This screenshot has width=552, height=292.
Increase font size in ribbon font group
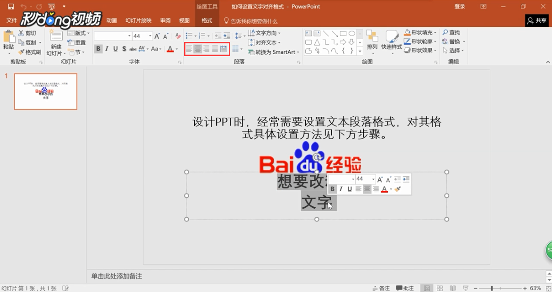pyautogui.click(x=157, y=36)
